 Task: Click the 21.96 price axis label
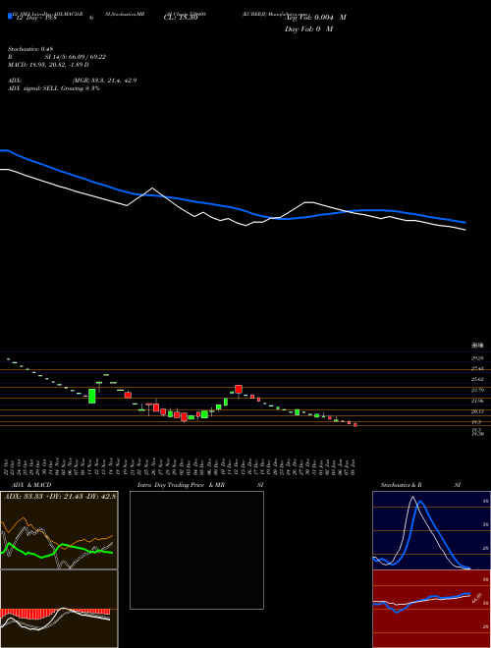[x=477, y=401]
